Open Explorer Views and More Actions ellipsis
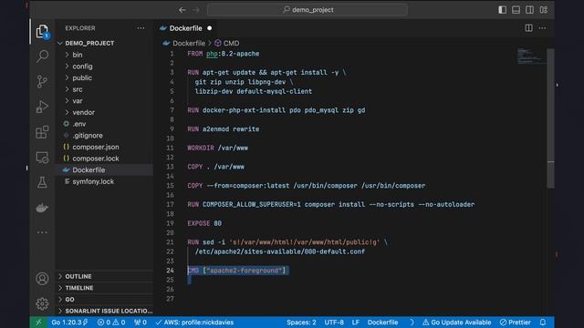This screenshot has width=584, height=328. [x=141, y=28]
